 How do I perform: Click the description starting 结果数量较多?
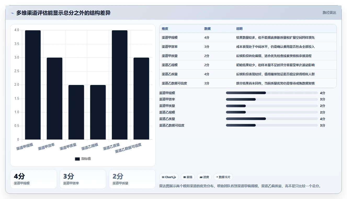point(275,38)
